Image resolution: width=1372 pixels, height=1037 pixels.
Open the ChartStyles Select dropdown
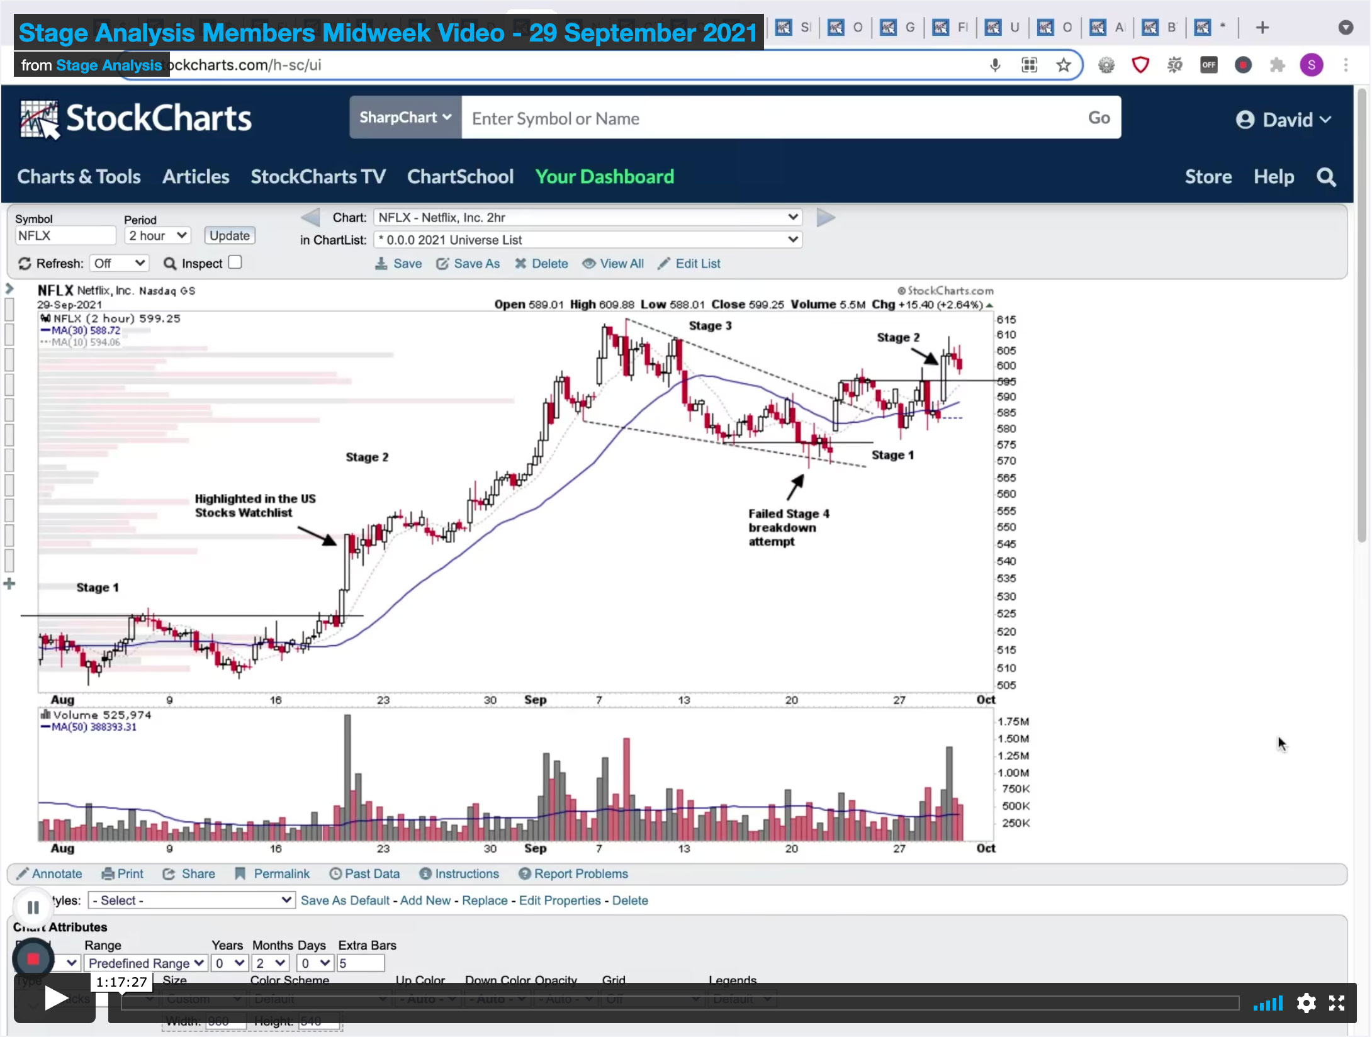click(191, 900)
